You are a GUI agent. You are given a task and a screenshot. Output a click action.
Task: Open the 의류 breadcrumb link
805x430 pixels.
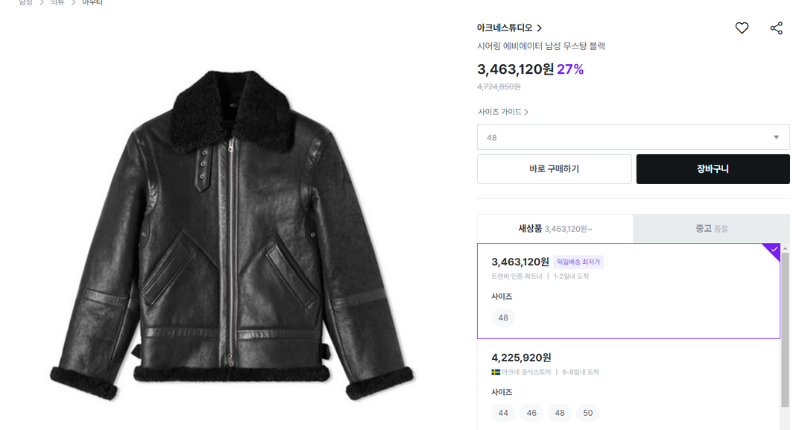click(57, 2)
